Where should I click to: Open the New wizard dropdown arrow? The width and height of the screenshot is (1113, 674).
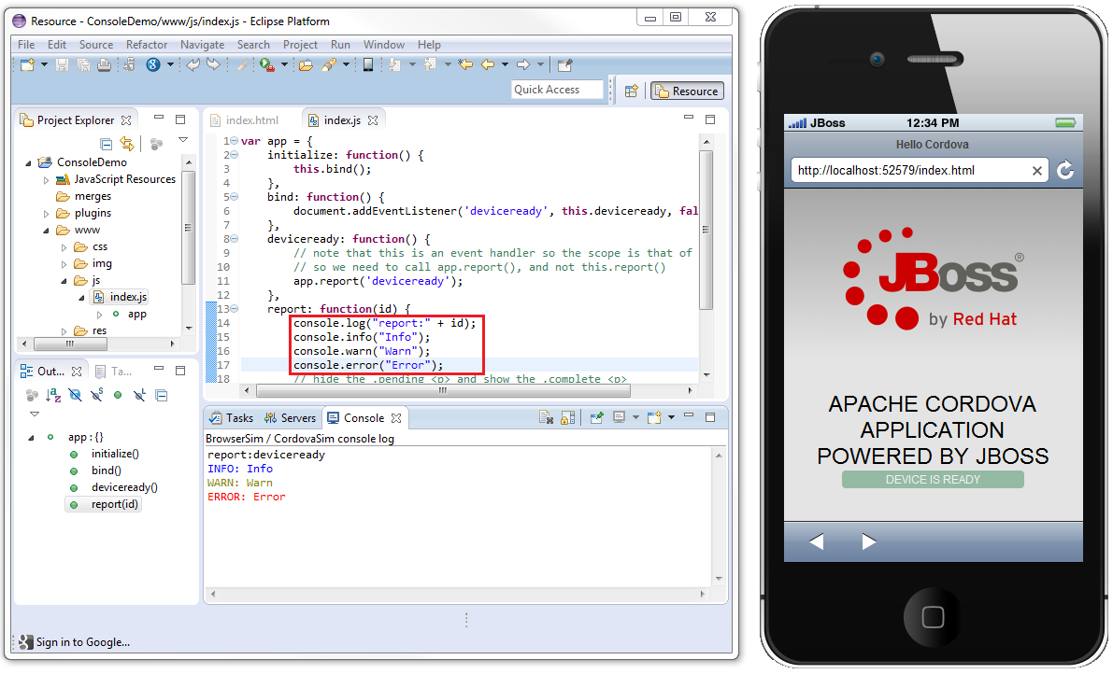click(x=42, y=64)
